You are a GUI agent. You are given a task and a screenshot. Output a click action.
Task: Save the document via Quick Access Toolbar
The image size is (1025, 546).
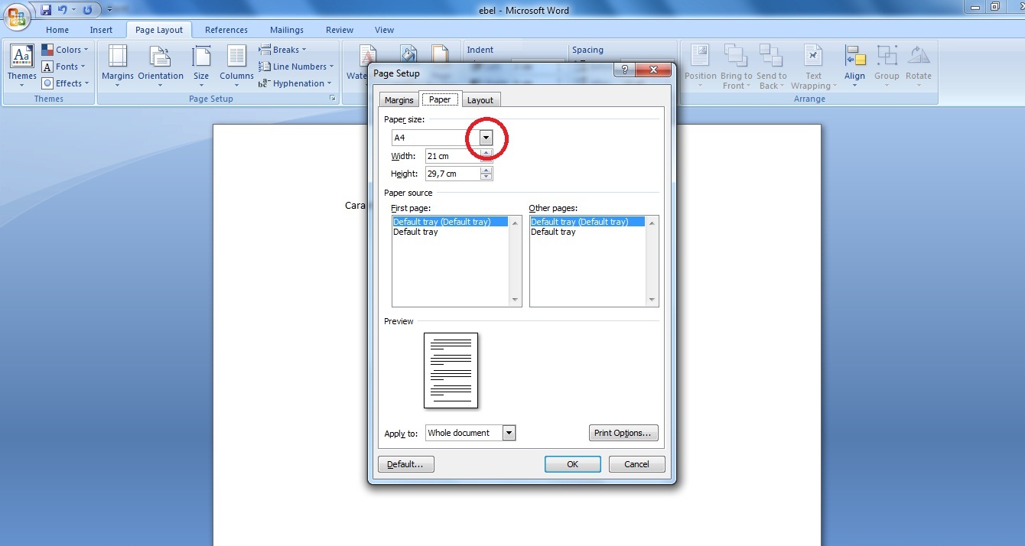[46, 10]
